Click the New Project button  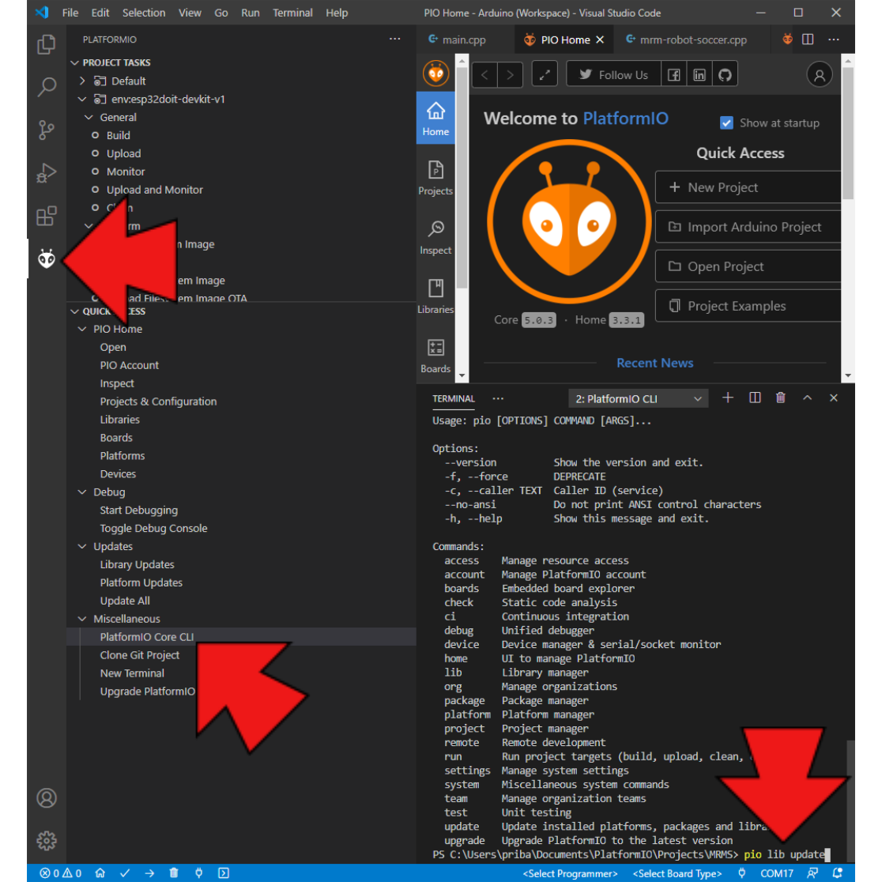pyautogui.click(x=747, y=187)
